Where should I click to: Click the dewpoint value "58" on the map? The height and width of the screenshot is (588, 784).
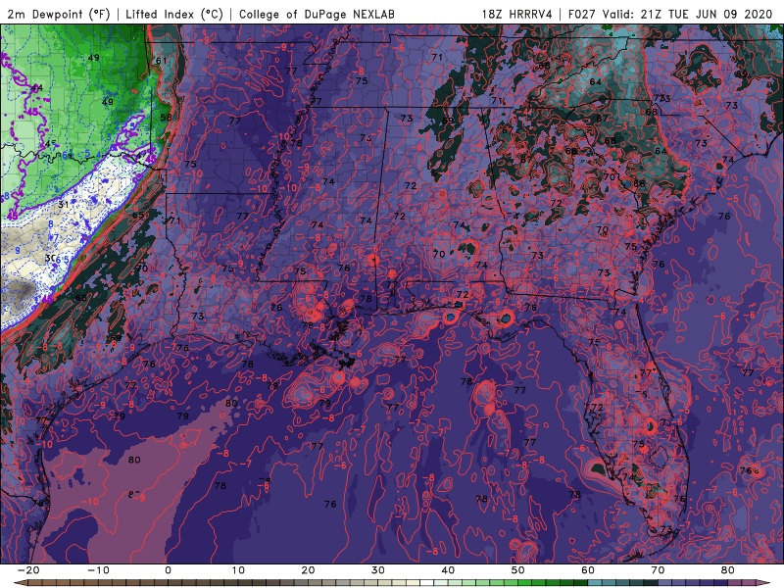pyautogui.click(x=166, y=118)
